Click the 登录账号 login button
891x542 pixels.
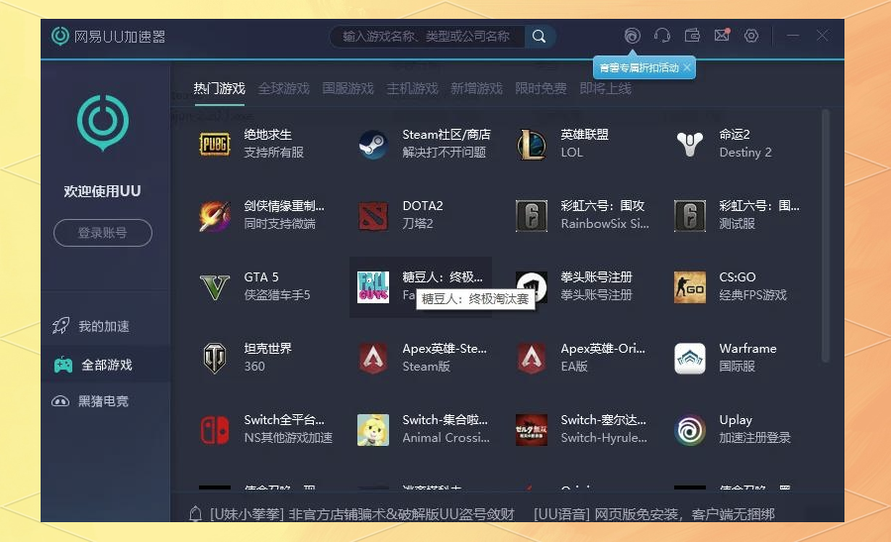point(103,233)
